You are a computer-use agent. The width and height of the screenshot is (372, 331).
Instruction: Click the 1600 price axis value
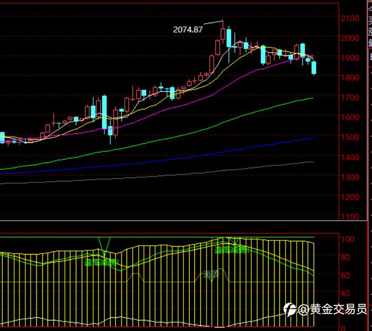pyautogui.click(x=350, y=117)
